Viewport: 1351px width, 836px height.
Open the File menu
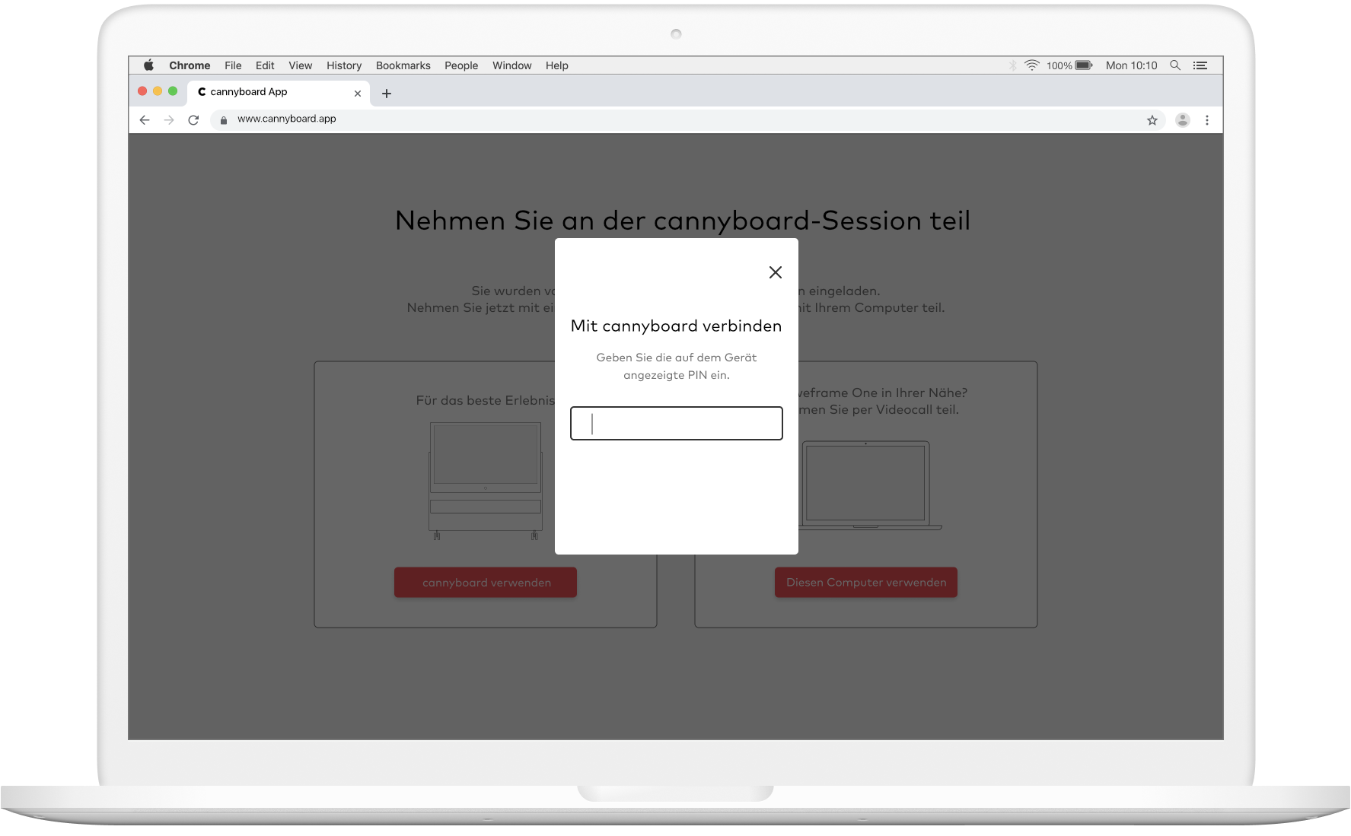(x=233, y=65)
